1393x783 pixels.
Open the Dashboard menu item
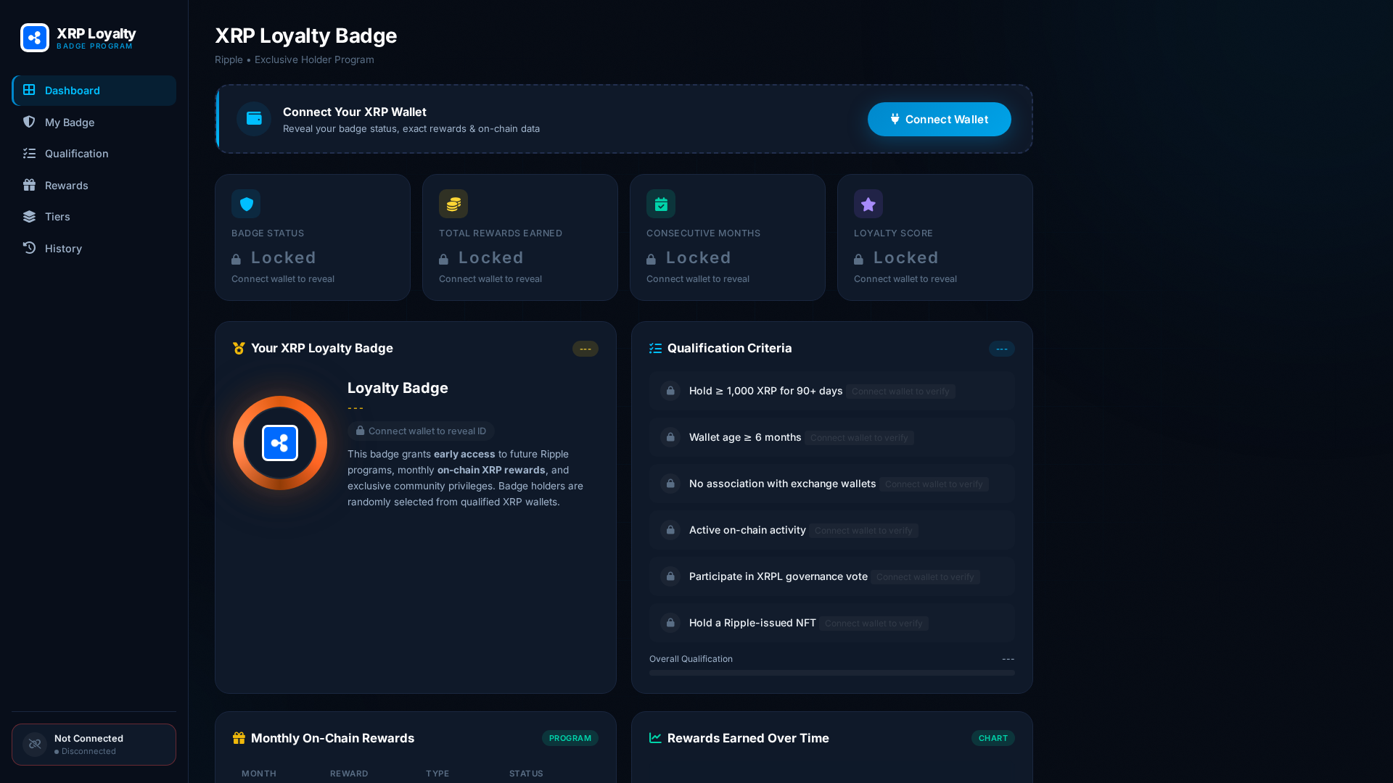tap(94, 91)
